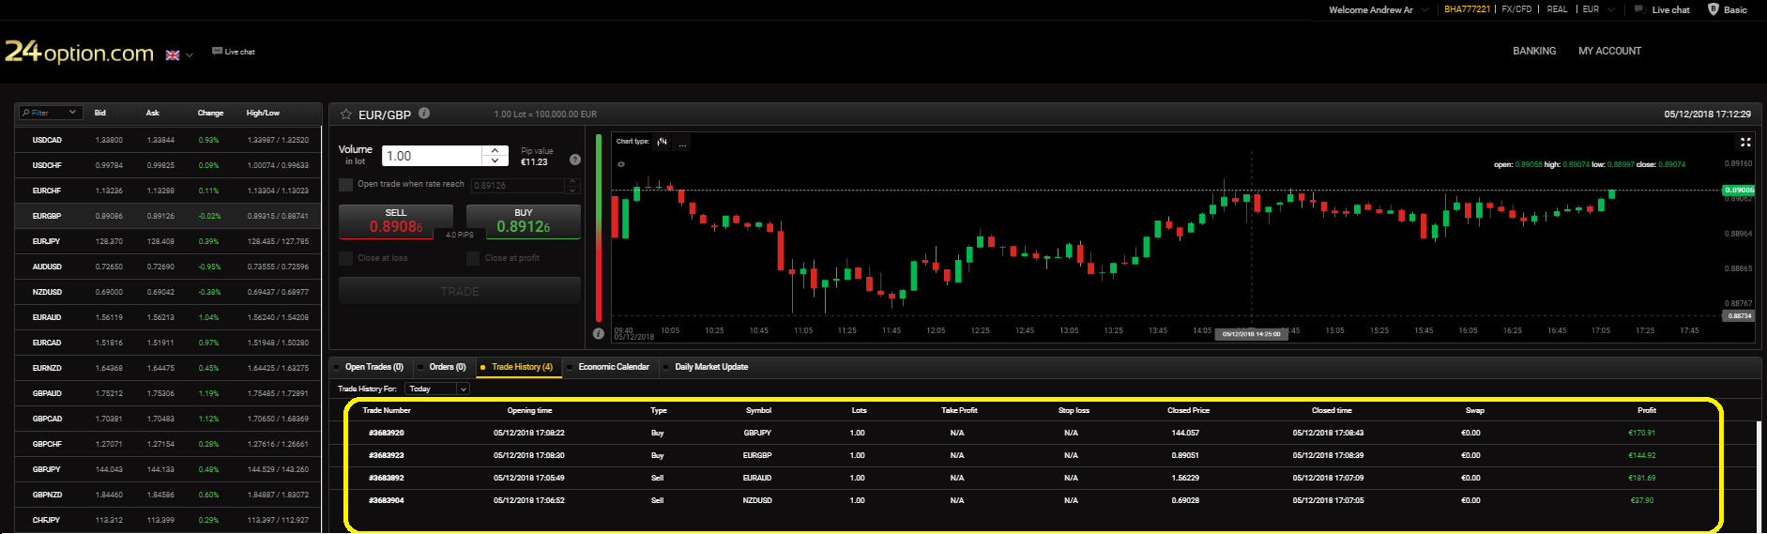Enable the Close at profit checkbox
1767x534 pixels.
pos(473,258)
